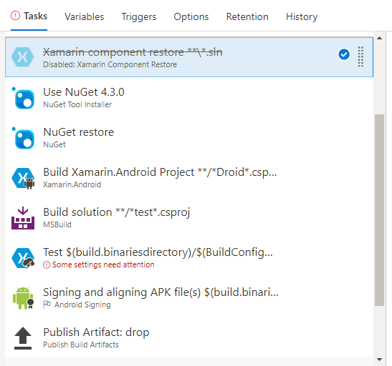Click the vertical scrollbar thumb
Image resolution: width=392 pixels, height=366 pixels.
tap(380, 210)
